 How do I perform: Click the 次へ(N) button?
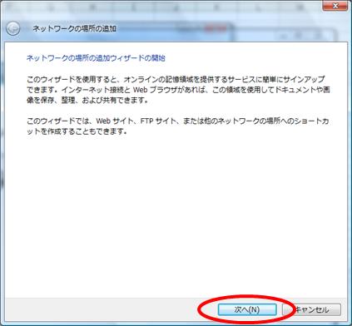point(247,309)
